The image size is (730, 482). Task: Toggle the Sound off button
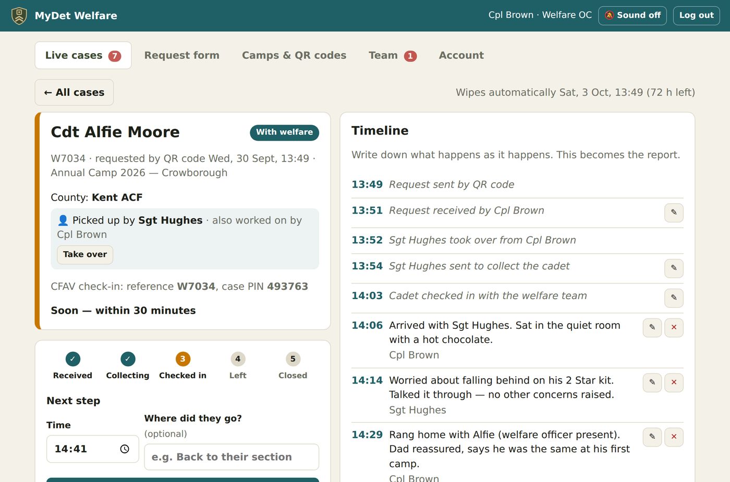[x=632, y=16]
